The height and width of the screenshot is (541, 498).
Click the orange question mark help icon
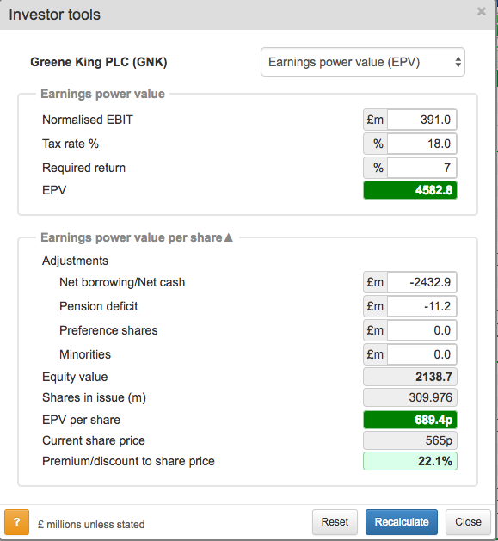[16, 522]
